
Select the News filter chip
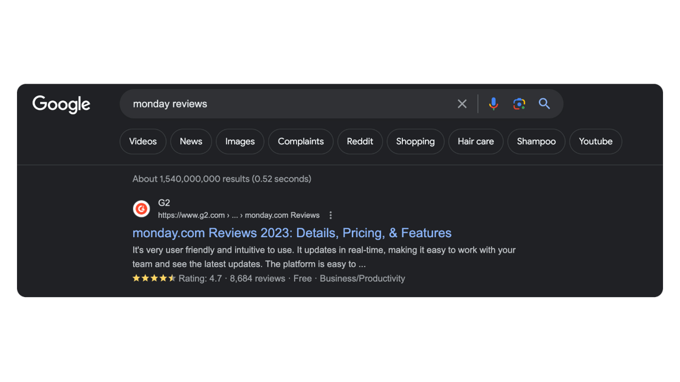click(191, 141)
